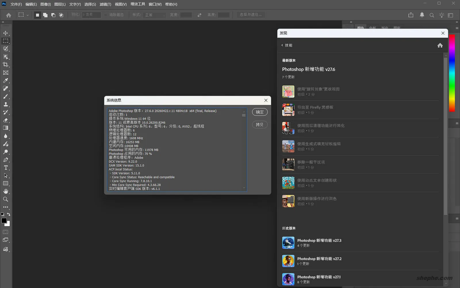Screen dimensions: 460x288
Task: Click the white background color swatch
Action: [8, 224]
